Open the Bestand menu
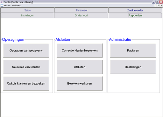163x117 pixels. [7, 6]
